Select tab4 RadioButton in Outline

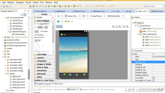click(x=152, y=45)
